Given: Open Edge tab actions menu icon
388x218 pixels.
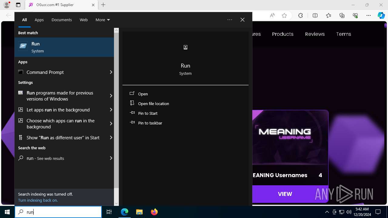Looking at the screenshot, I should 18,5.
